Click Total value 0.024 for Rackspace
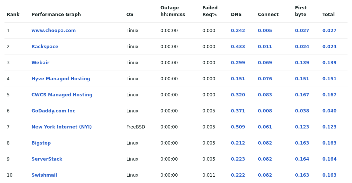The image size is (352, 183). (x=330, y=47)
